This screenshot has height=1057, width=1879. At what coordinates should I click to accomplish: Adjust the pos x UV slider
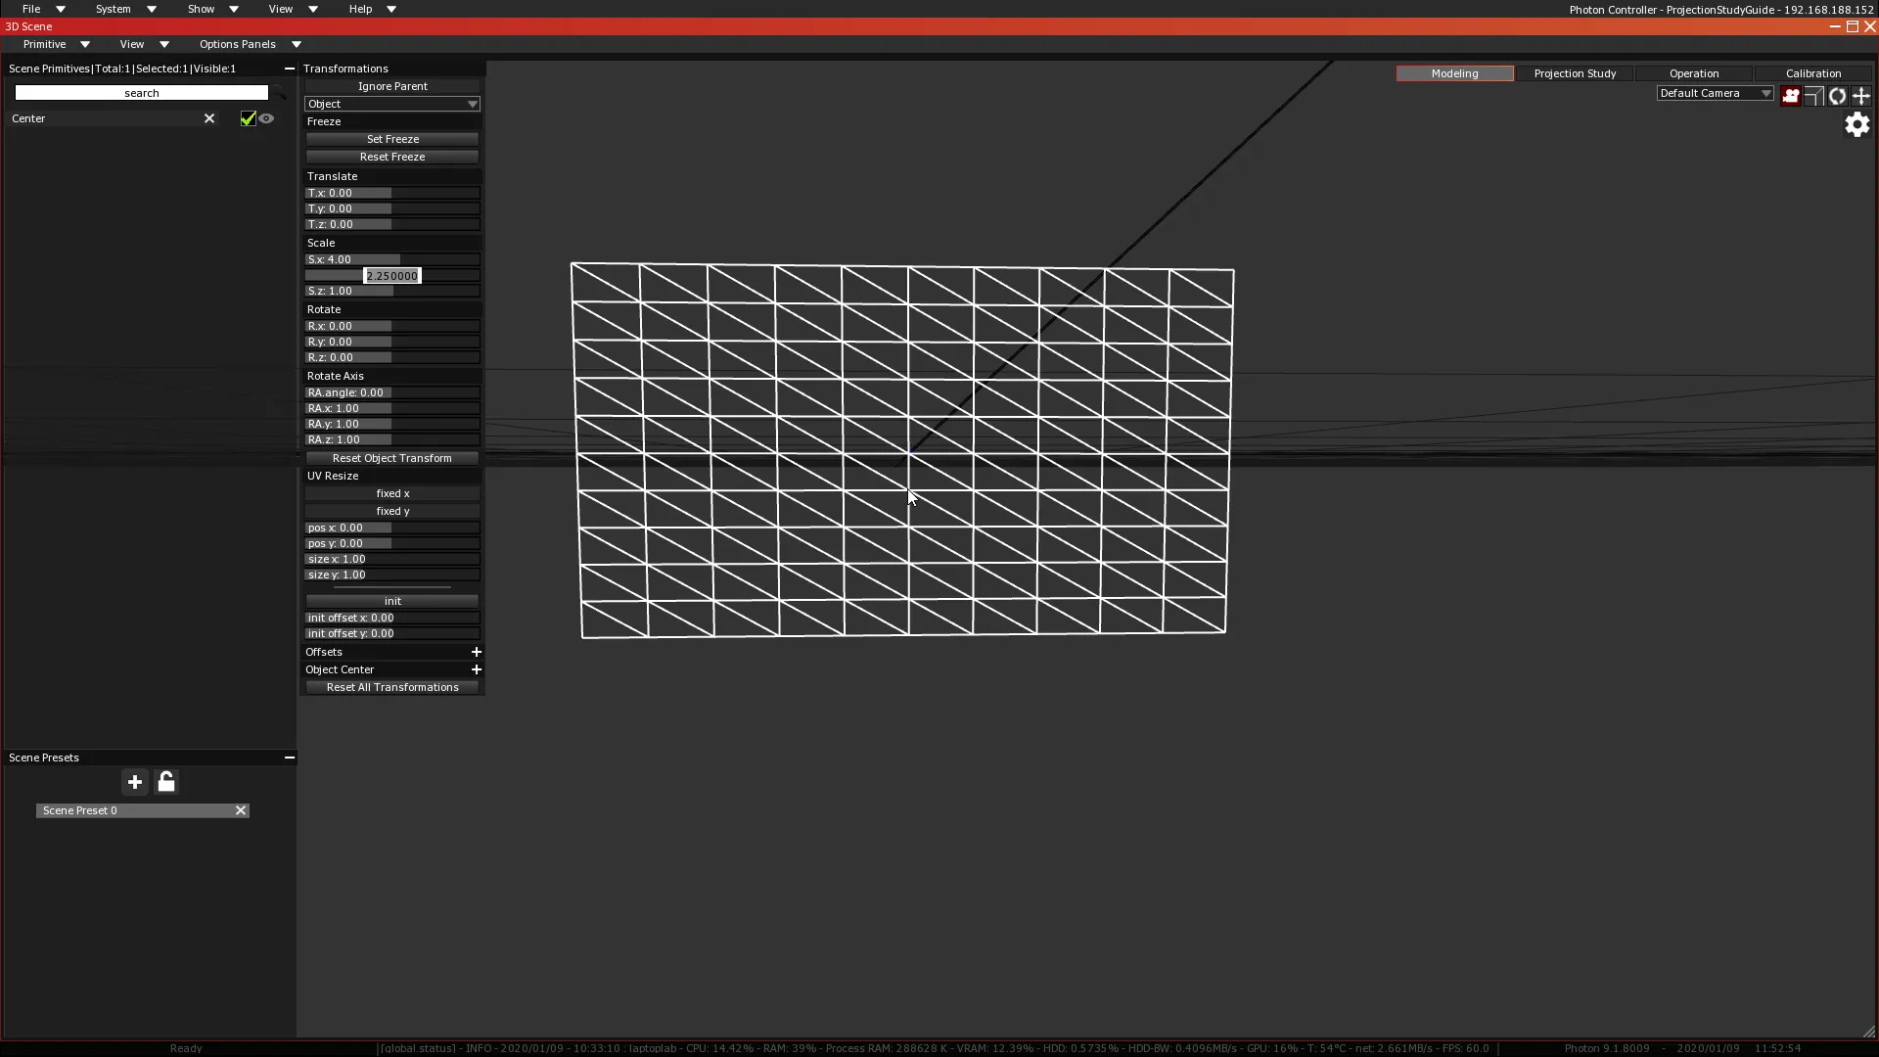pyautogui.click(x=392, y=528)
